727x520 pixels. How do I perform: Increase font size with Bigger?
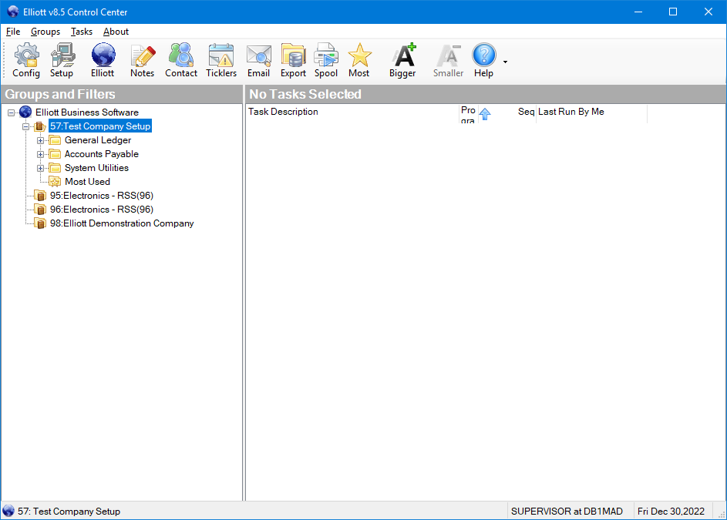402,60
